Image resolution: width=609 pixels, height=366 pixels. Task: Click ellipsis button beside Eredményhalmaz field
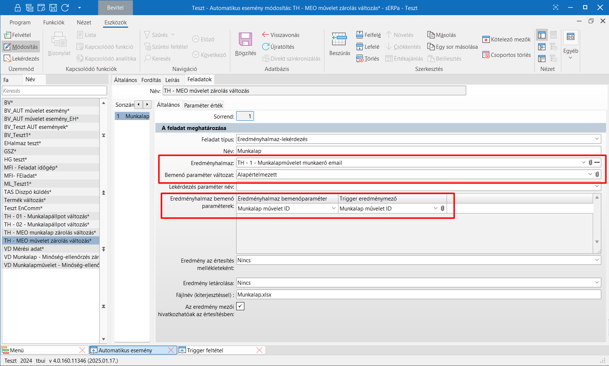pos(597,163)
